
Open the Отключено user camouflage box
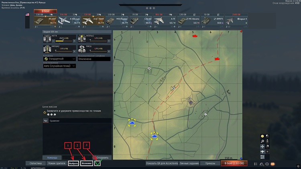click(x=94, y=59)
